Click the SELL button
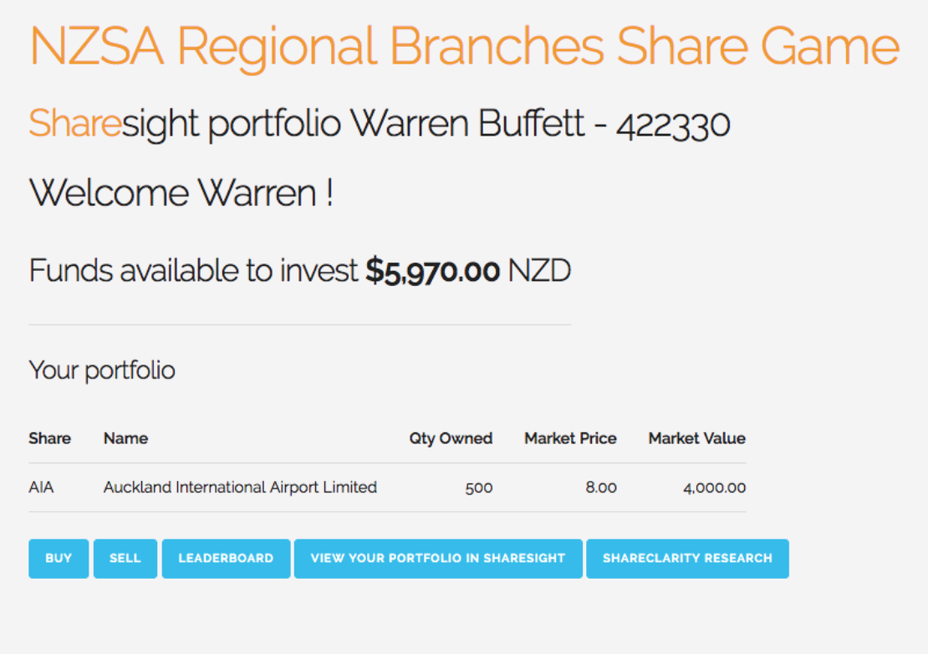 tap(125, 559)
